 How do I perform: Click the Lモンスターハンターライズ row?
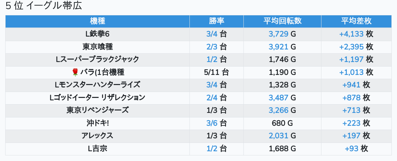[x=98, y=85]
